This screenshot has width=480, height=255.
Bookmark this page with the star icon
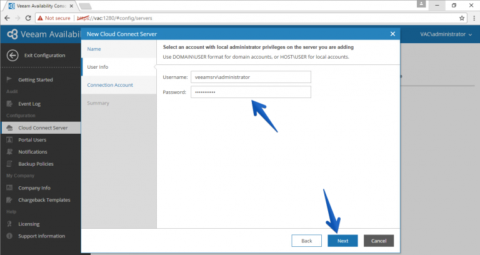tap(462, 18)
